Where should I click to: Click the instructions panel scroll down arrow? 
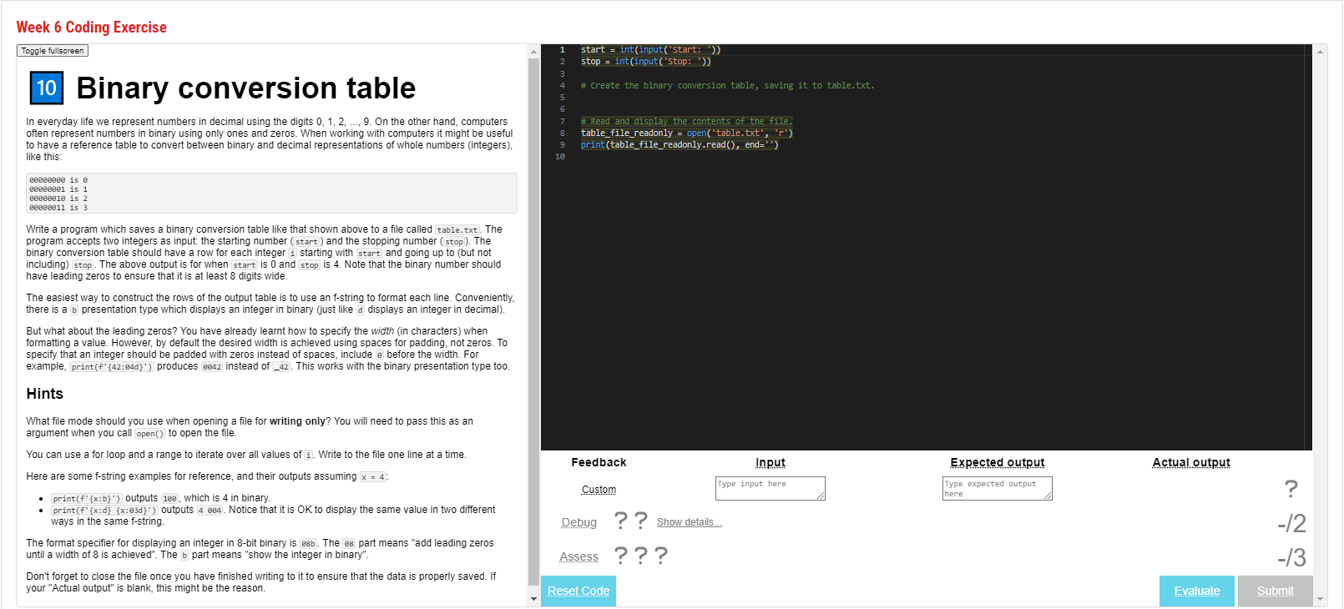tap(534, 599)
